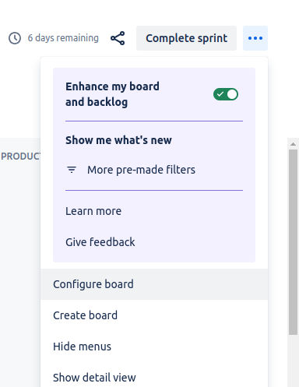Open More pre-made filters
The image size is (299, 387).
coord(141,170)
